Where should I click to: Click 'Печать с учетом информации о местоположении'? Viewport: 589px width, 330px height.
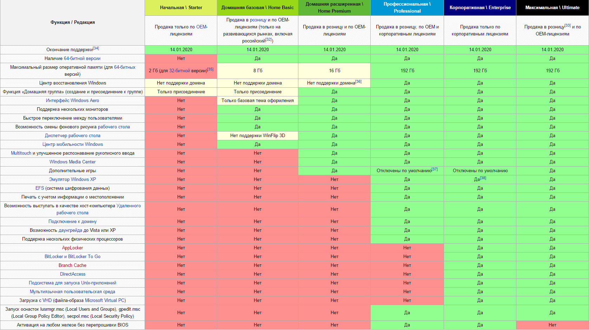(x=72, y=197)
